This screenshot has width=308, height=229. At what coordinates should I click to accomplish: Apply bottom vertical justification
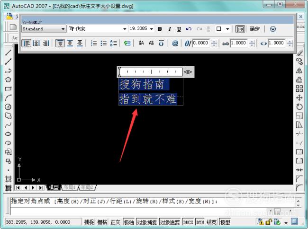[x=80, y=43]
